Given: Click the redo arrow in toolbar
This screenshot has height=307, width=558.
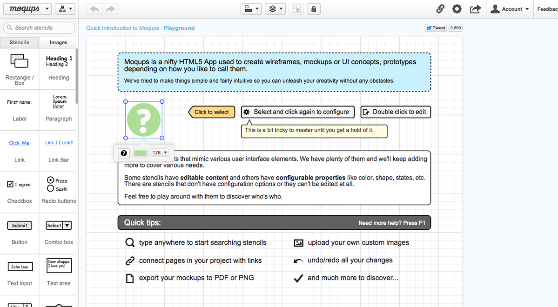Looking at the screenshot, I should point(110,9).
